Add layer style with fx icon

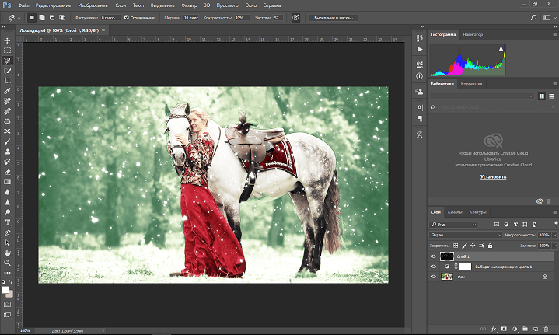coord(494,329)
